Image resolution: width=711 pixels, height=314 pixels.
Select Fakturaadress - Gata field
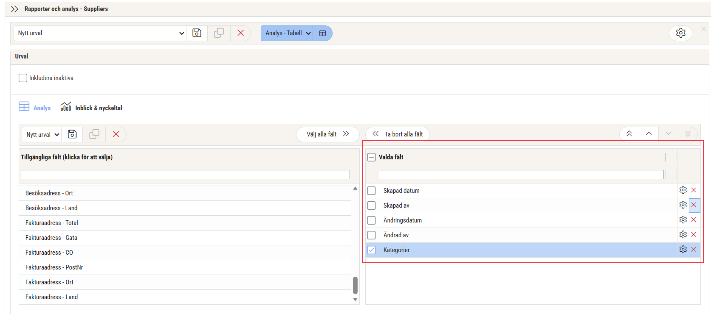click(185, 238)
